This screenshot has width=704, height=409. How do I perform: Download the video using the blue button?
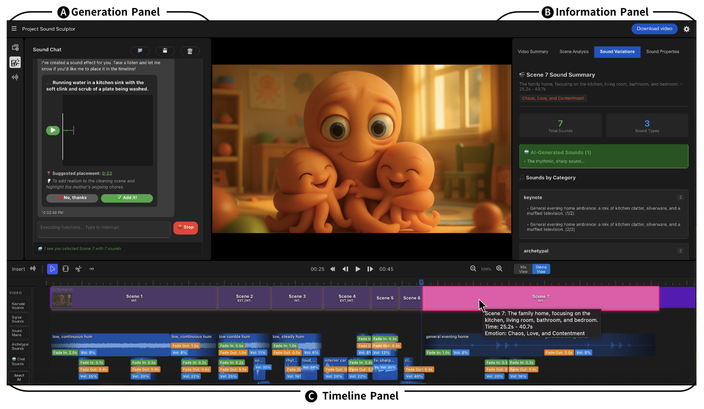[654, 29]
